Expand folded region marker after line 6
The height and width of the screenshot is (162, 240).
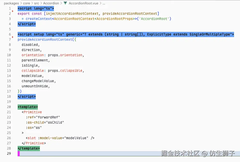(13, 37)
